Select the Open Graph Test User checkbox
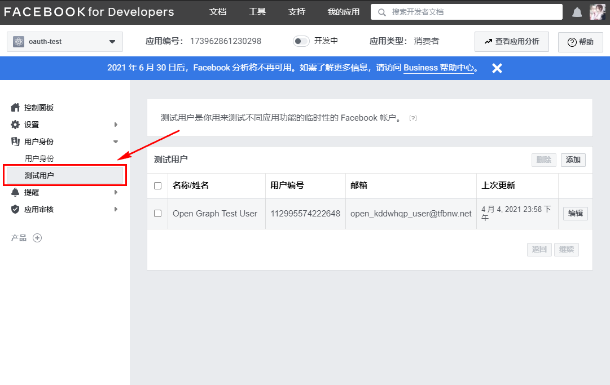The image size is (610, 385). point(157,213)
